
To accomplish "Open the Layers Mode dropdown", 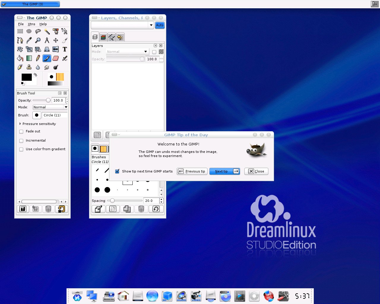I will click(127, 52).
